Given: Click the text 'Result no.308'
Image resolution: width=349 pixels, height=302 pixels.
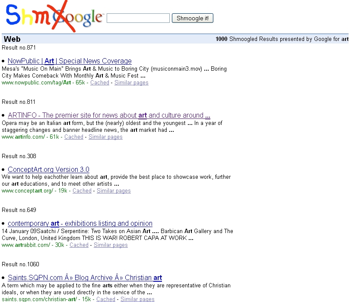Looking at the screenshot, I should [x=19, y=156].
